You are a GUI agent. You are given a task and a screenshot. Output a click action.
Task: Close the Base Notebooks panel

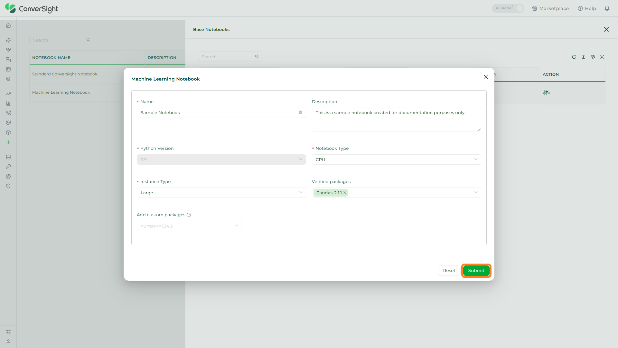[606, 29]
